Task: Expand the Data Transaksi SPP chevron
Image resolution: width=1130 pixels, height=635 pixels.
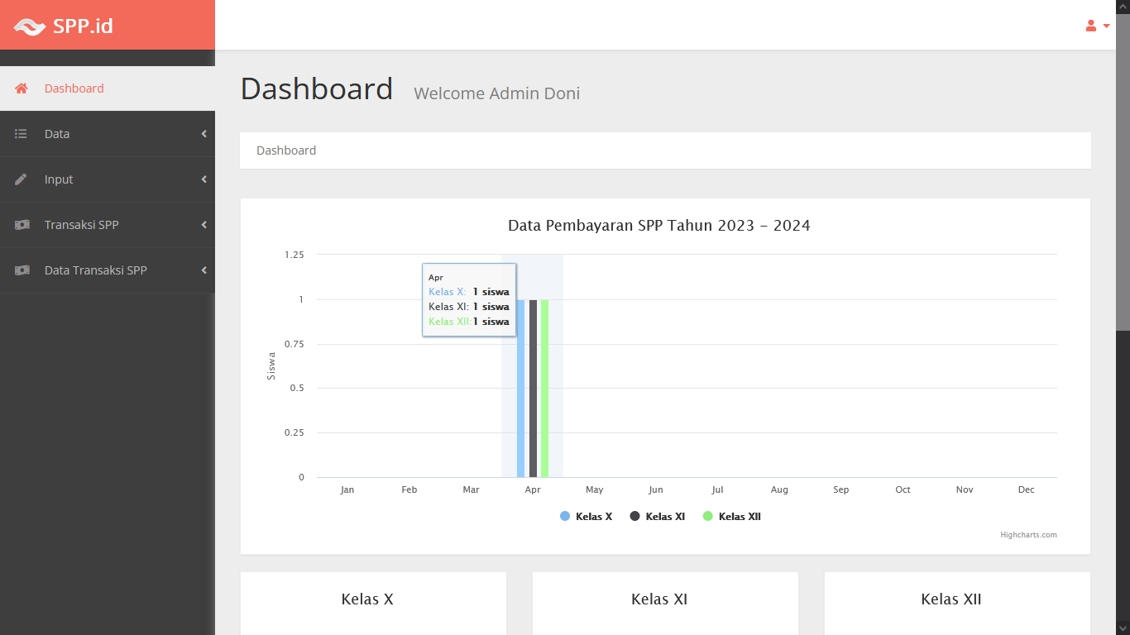Action: click(203, 270)
